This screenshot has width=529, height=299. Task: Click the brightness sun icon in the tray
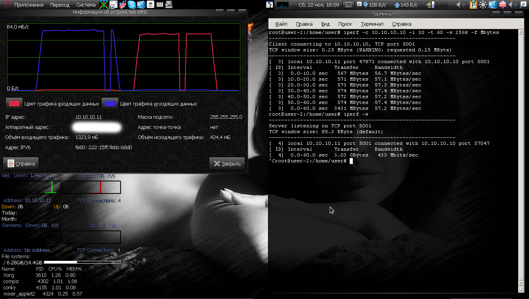[x=483, y=5]
